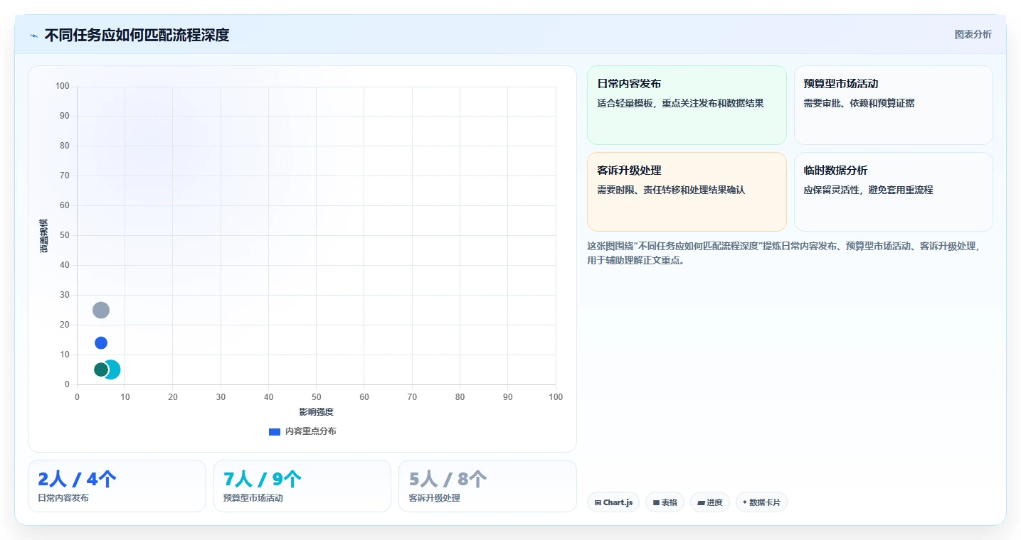1021x540 pixels.
Task: Click the 覆盖规模 y-axis title
Action: pyautogui.click(x=43, y=235)
